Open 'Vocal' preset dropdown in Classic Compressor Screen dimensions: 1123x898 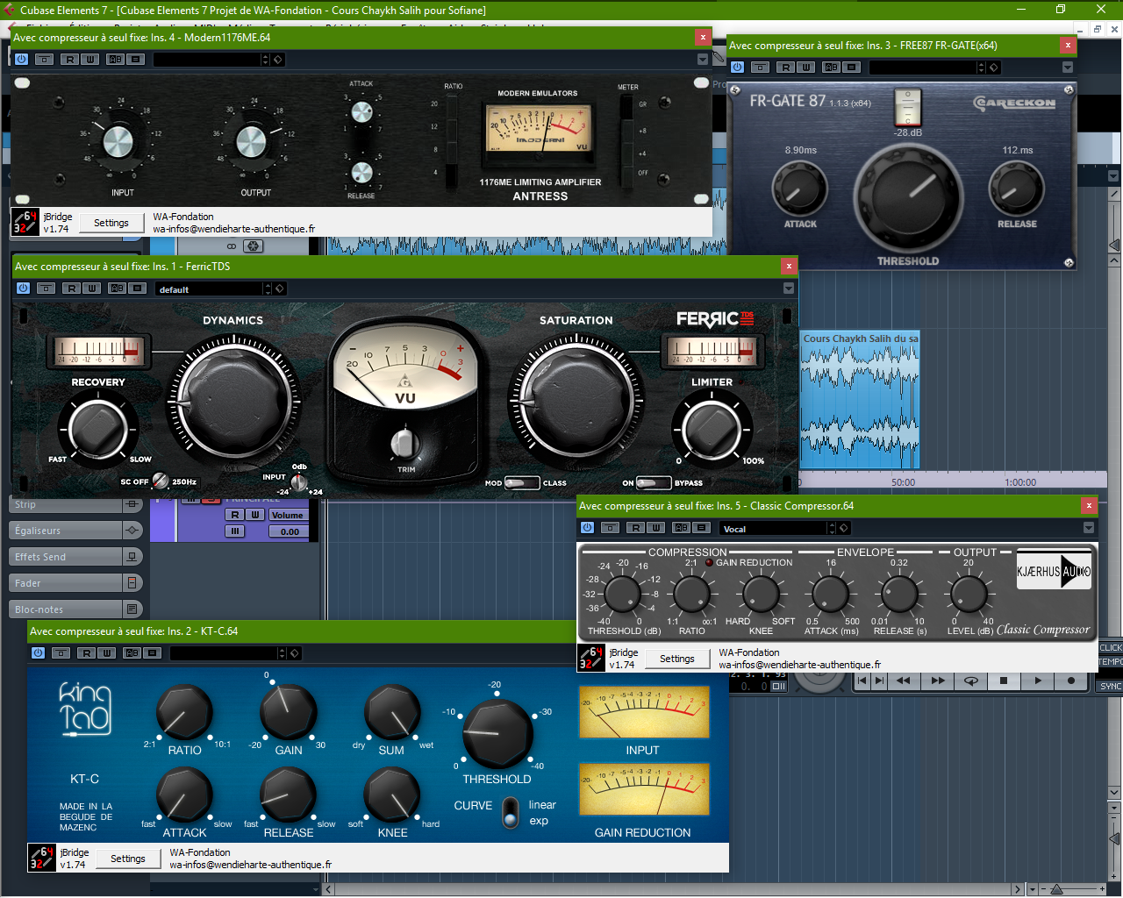[x=774, y=528]
